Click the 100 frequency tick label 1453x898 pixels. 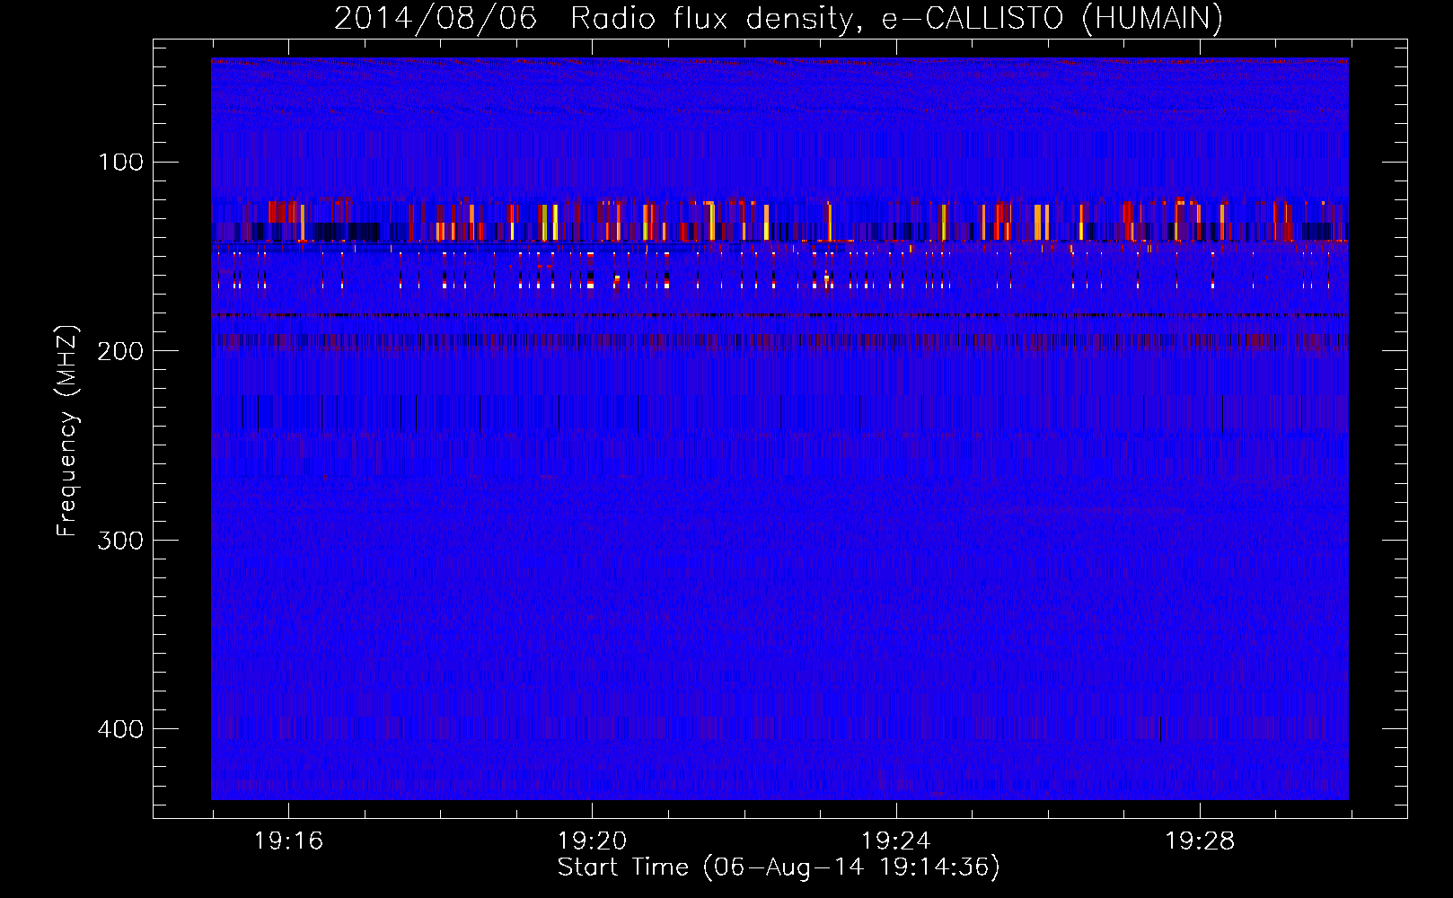pos(121,162)
